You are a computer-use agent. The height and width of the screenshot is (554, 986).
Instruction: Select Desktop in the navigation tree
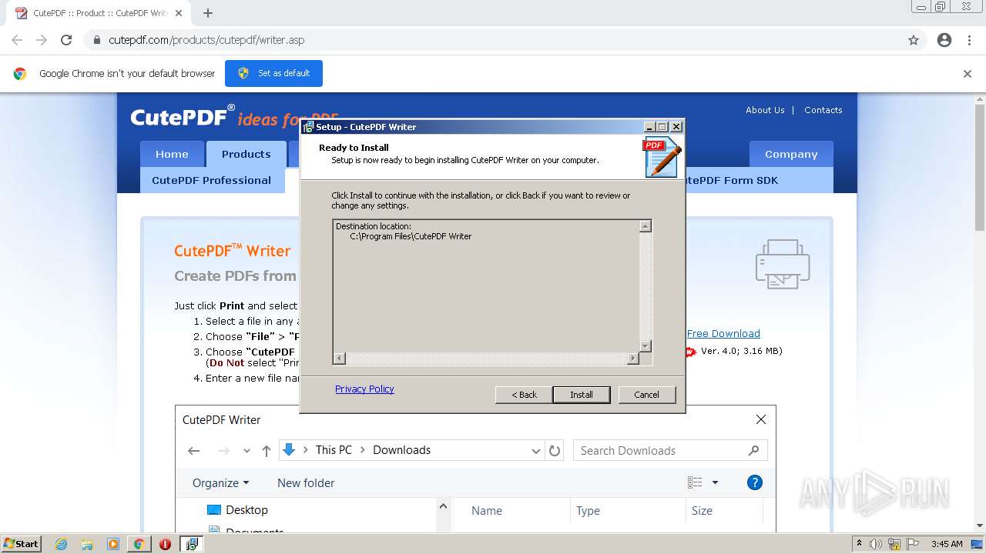(237, 509)
